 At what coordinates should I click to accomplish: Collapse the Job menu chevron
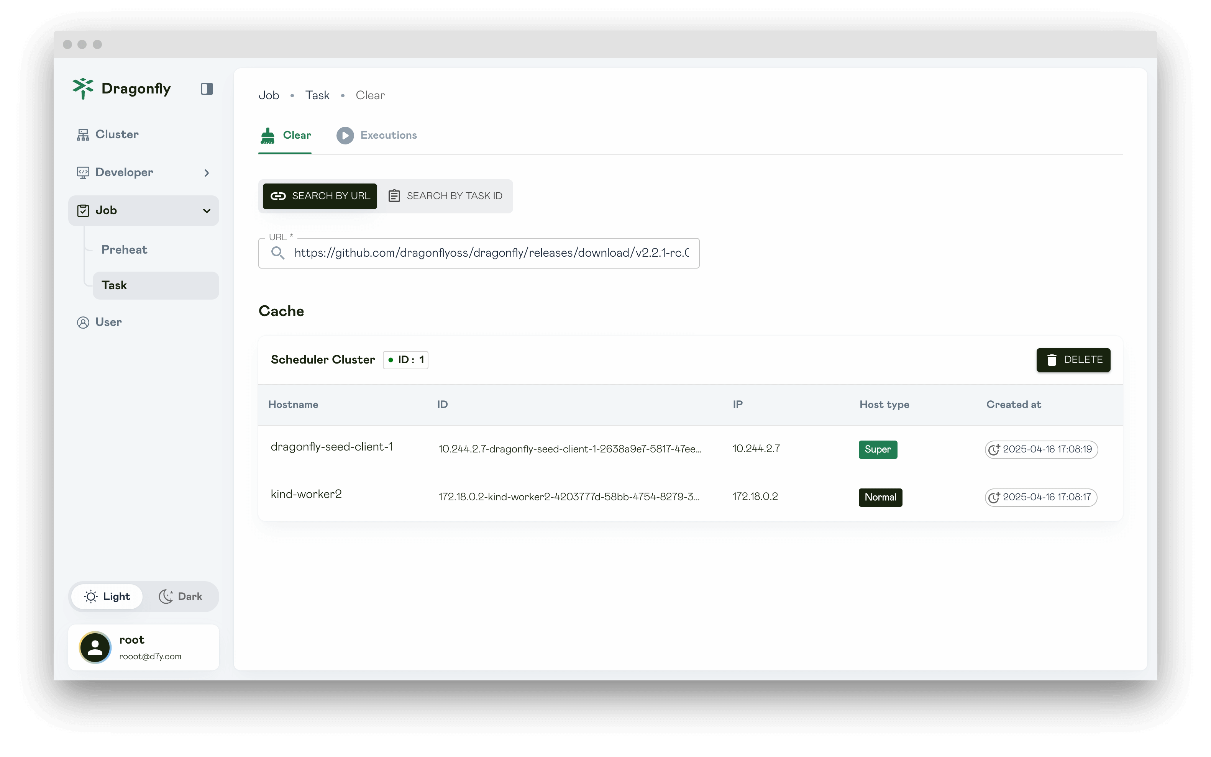point(207,211)
